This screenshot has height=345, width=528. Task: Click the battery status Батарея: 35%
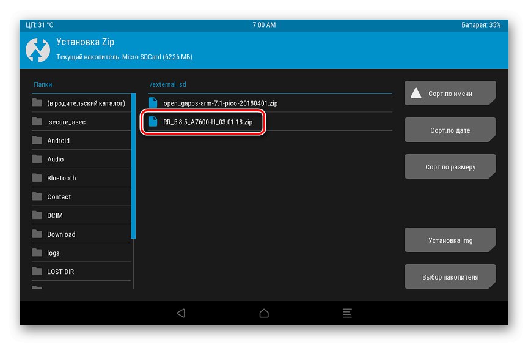click(x=480, y=25)
